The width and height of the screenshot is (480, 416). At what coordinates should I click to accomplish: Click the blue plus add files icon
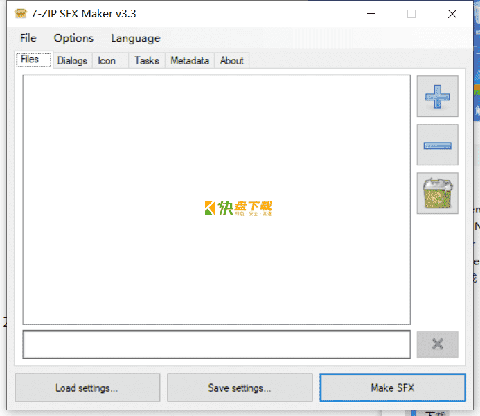click(x=437, y=96)
